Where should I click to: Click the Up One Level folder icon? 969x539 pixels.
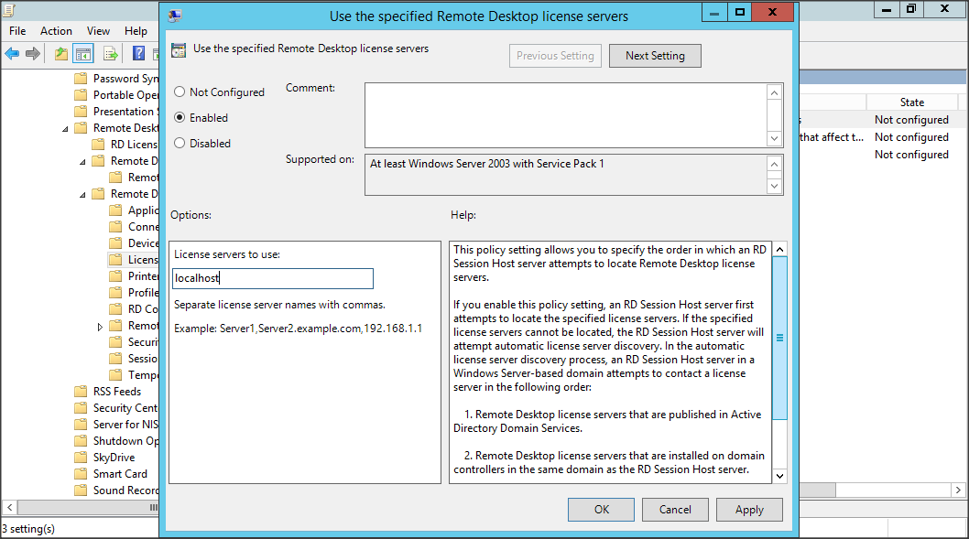point(60,54)
